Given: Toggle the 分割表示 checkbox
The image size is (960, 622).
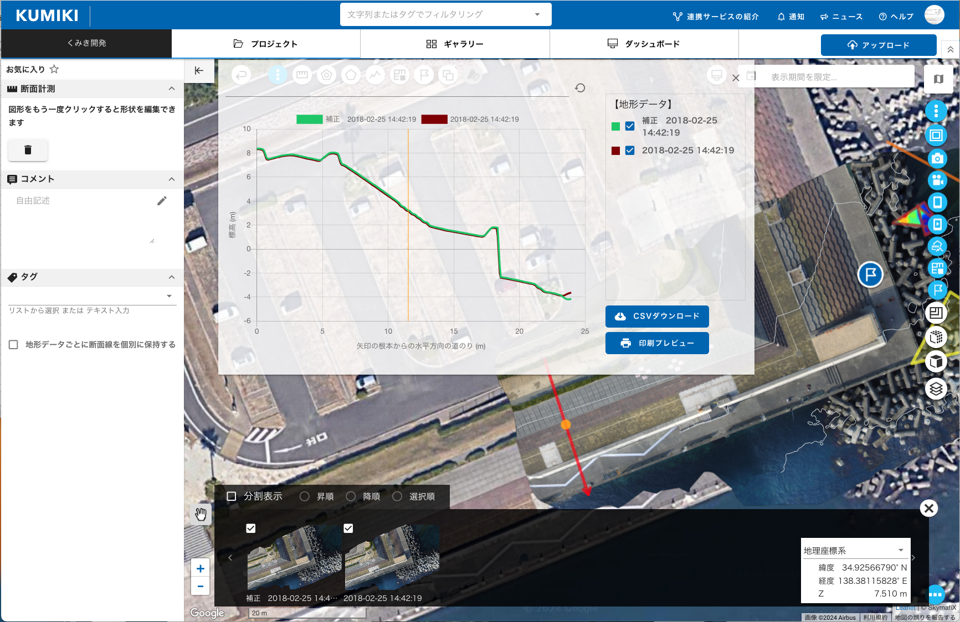Looking at the screenshot, I should (x=232, y=496).
